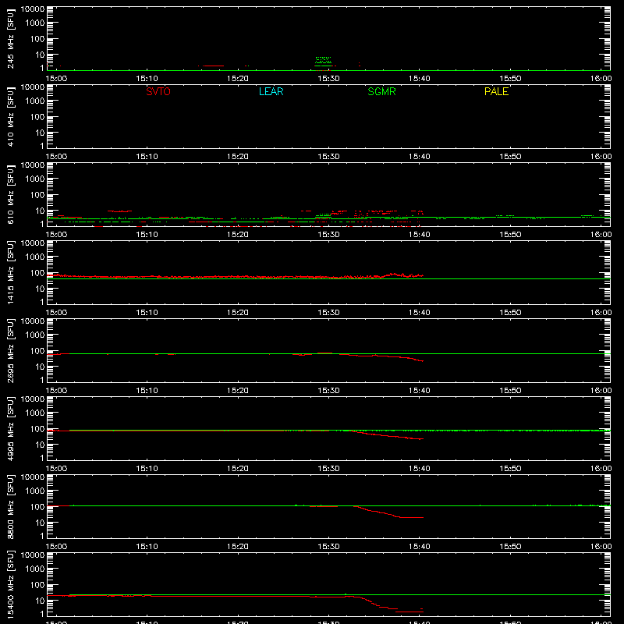This screenshot has width=624, height=624.
Task: Click 15:30 time label under 245 MHz plot
Action: [x=328, y=79]
